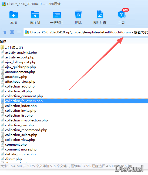Click file icon of ajax_quickreply.php

tap(3, 67)
